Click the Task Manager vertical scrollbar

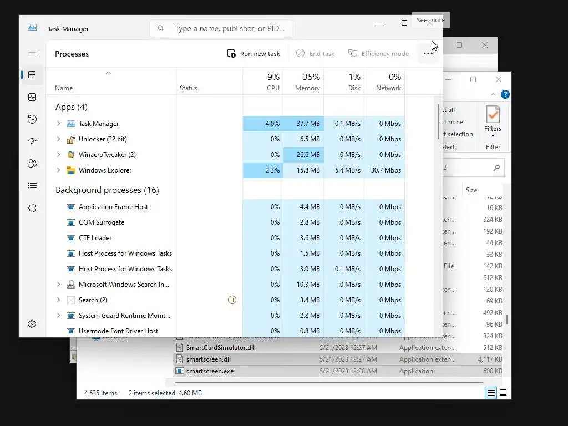click(x=438, y=121)
